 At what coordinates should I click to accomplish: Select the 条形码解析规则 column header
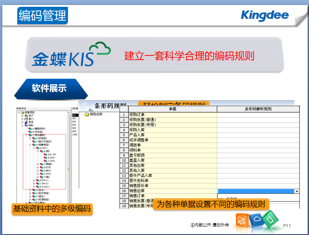(258, 109)
